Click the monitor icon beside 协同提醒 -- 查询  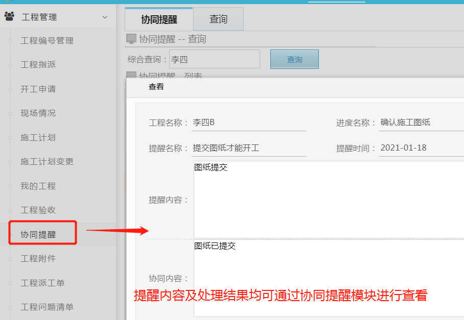pos(131,39)
